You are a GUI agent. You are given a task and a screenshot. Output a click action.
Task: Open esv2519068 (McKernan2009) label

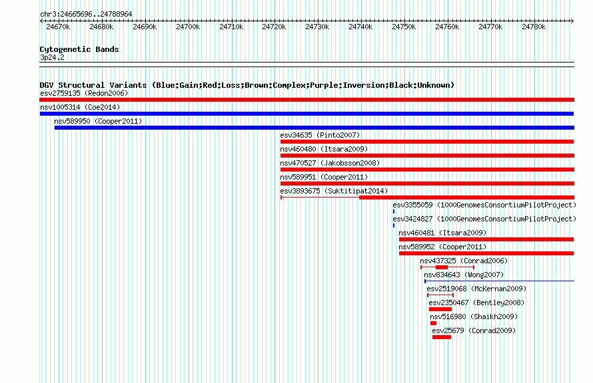coord(476,289)
